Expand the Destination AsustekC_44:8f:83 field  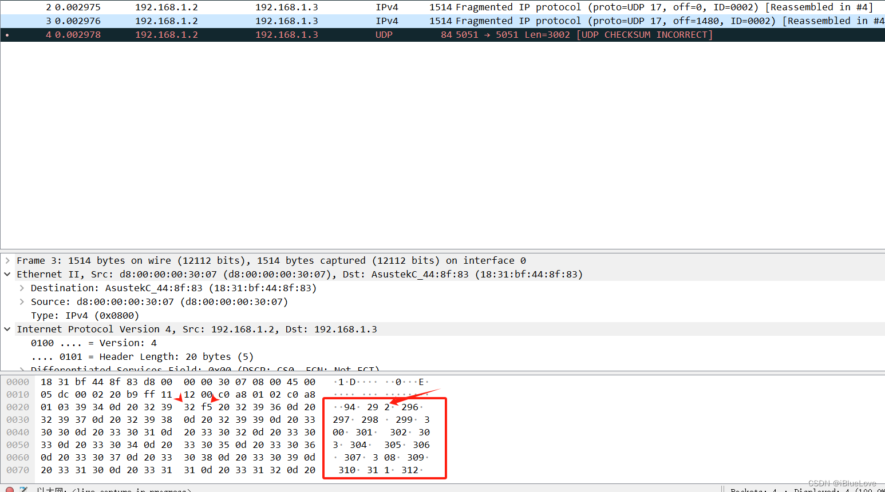[21, 288]
